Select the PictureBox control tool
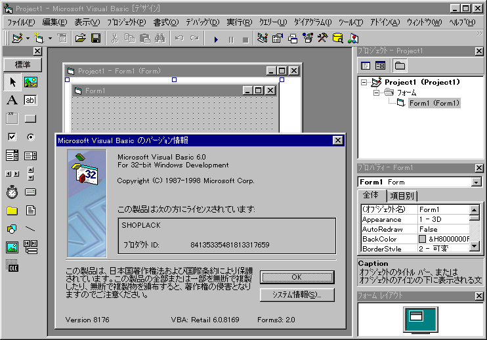 click(31, 82)
